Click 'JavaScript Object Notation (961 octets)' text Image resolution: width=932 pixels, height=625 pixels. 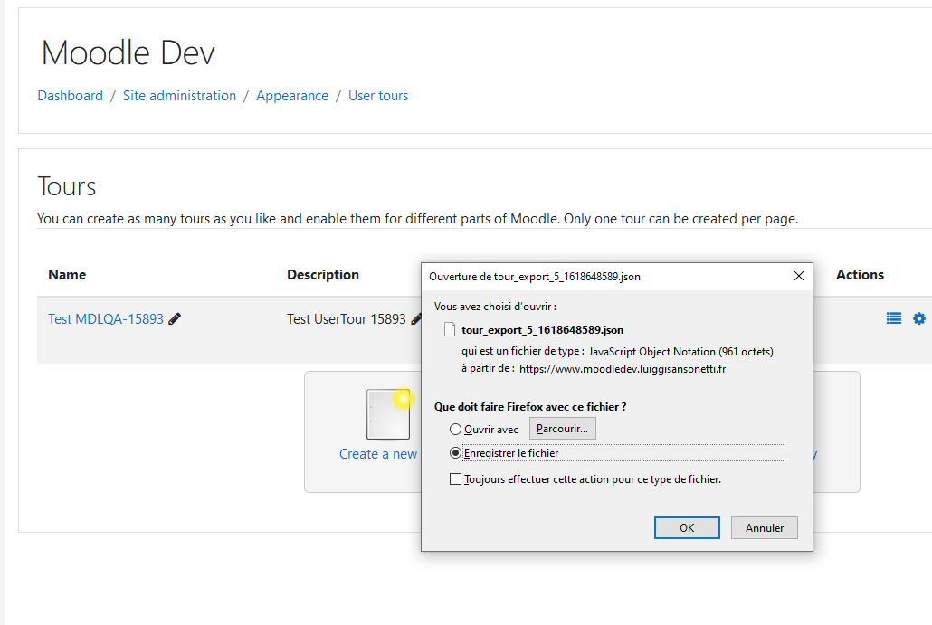pyautogui.click(x=681, y=352)
